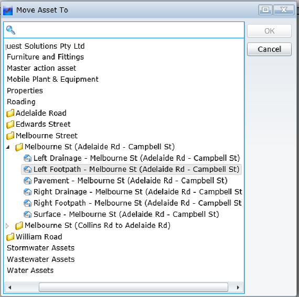The width and height of the screenshot is (299, 297).
Task: Select Right Footpath - Melbourne St item
Action: click(x=133, y=203)
